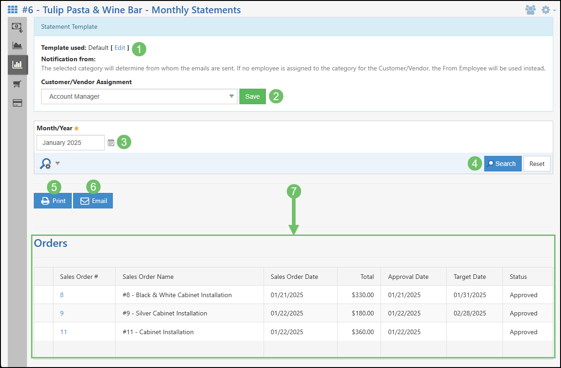Click the green Save button
The width and height of the screenshot is (561, 368).
253,96
